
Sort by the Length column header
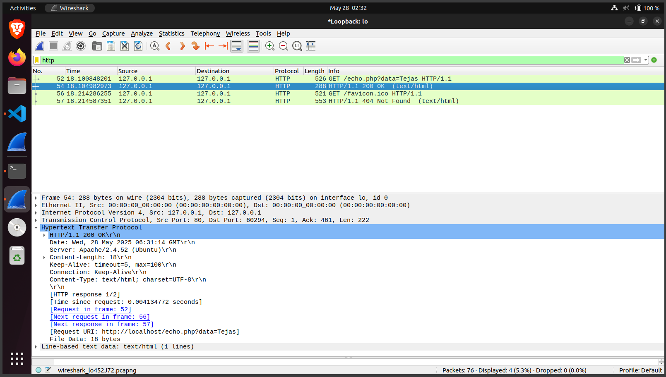[315, 71]
